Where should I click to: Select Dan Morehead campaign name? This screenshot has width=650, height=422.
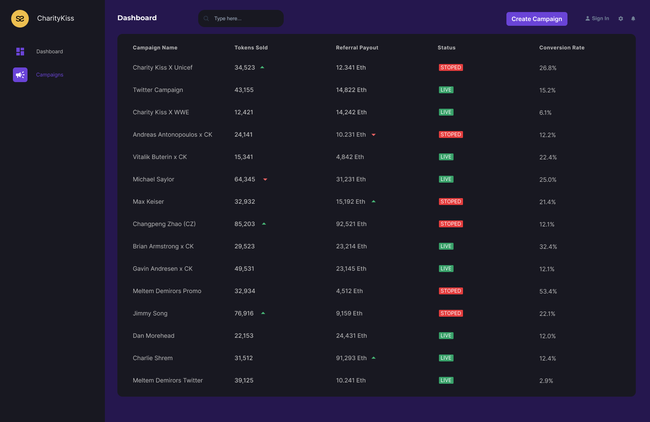click(153, 336)
